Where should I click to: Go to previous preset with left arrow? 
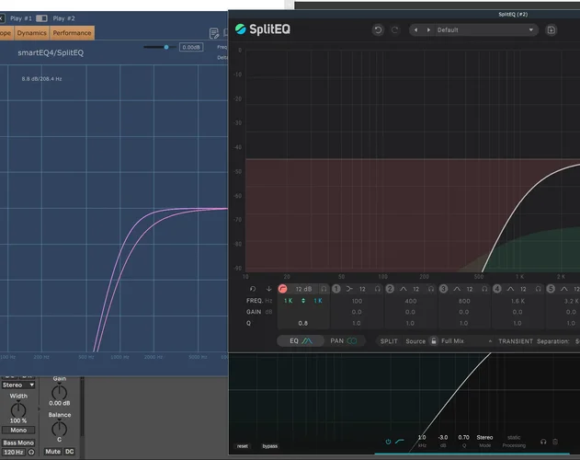point(416,29)
